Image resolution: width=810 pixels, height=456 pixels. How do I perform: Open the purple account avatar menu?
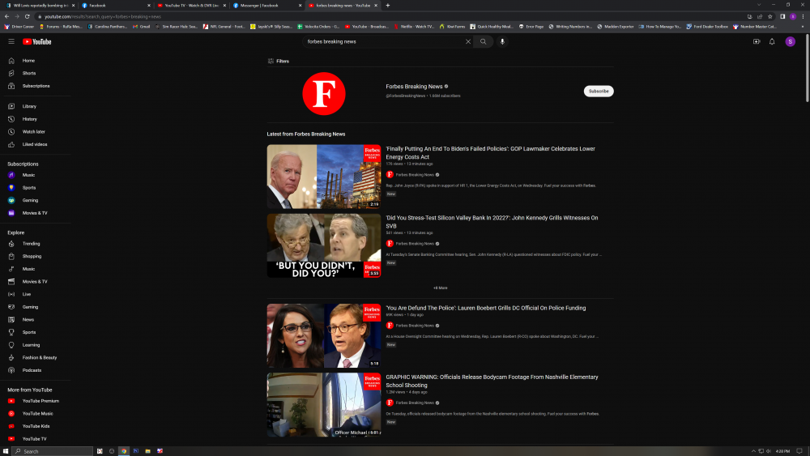791,41
